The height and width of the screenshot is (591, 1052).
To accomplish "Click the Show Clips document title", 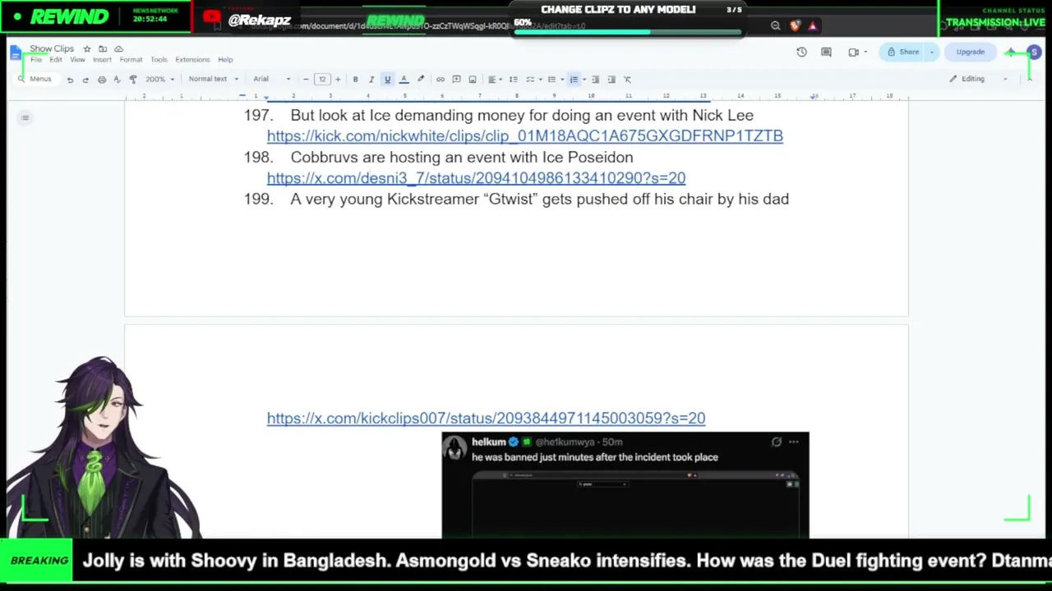I will click(52, 48).
